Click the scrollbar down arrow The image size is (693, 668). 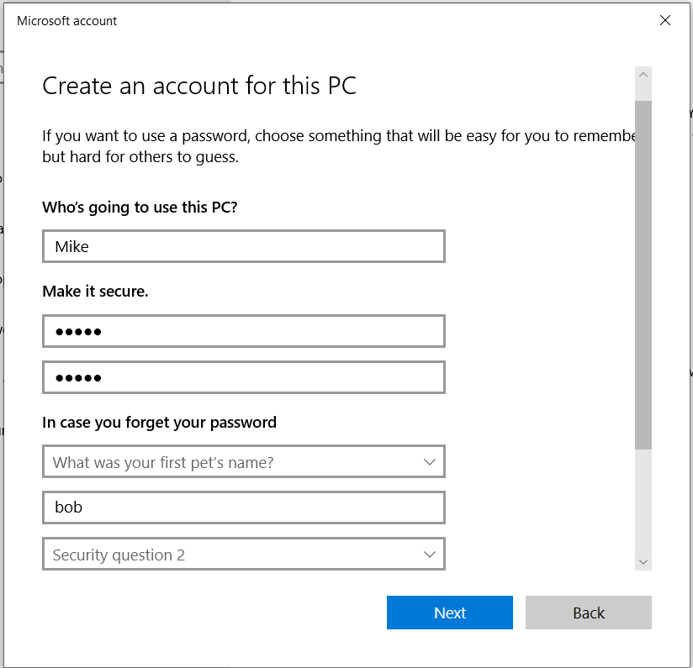(643, 561)
